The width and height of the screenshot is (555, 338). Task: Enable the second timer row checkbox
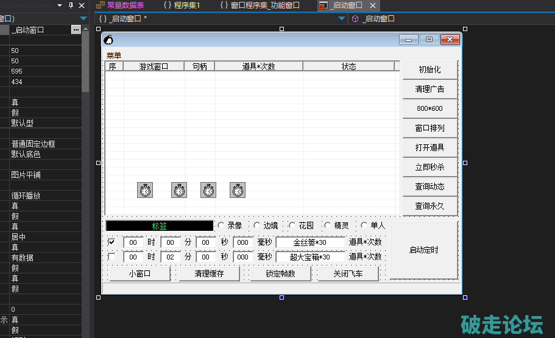[111, 257]
